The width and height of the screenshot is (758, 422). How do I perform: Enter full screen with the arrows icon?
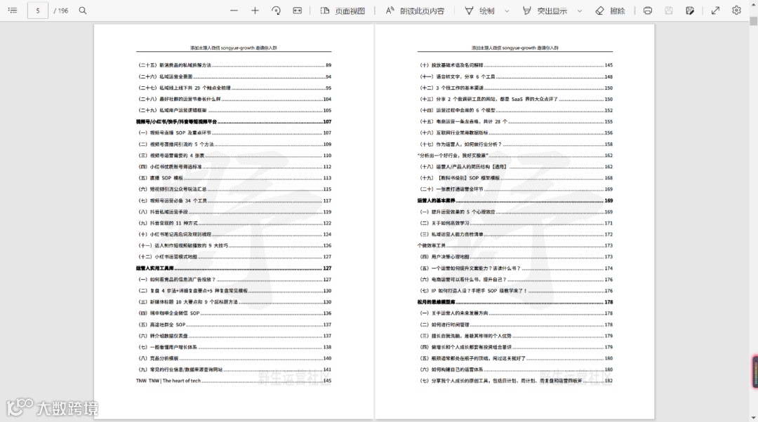(x=715, y=10)
